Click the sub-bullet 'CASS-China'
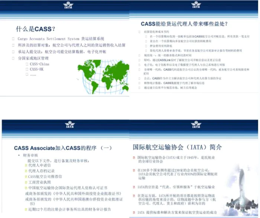The image size is (260, 218). point(39,64)
